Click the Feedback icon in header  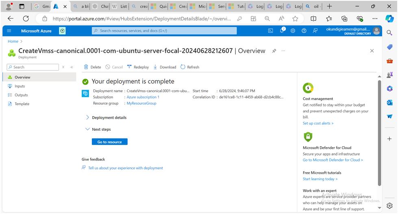(x=315, y=31)
